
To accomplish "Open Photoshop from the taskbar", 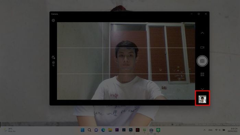I will (131, 130).
